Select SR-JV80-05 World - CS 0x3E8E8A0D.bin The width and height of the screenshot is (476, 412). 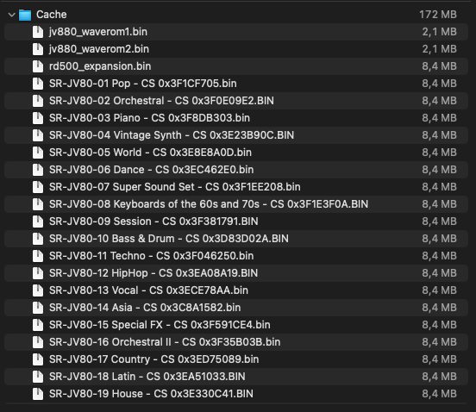click(x=150, y=153)
